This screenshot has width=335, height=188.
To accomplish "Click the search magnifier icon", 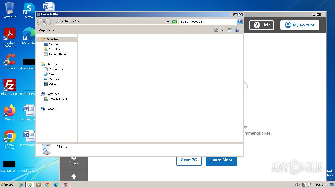I will (240, 22).
